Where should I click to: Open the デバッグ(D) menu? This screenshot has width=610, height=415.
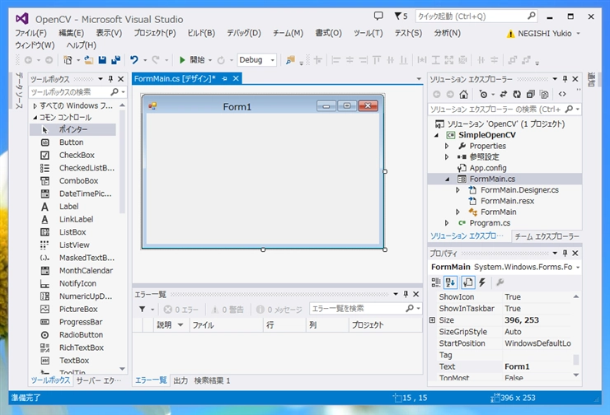tap(244, 34)
